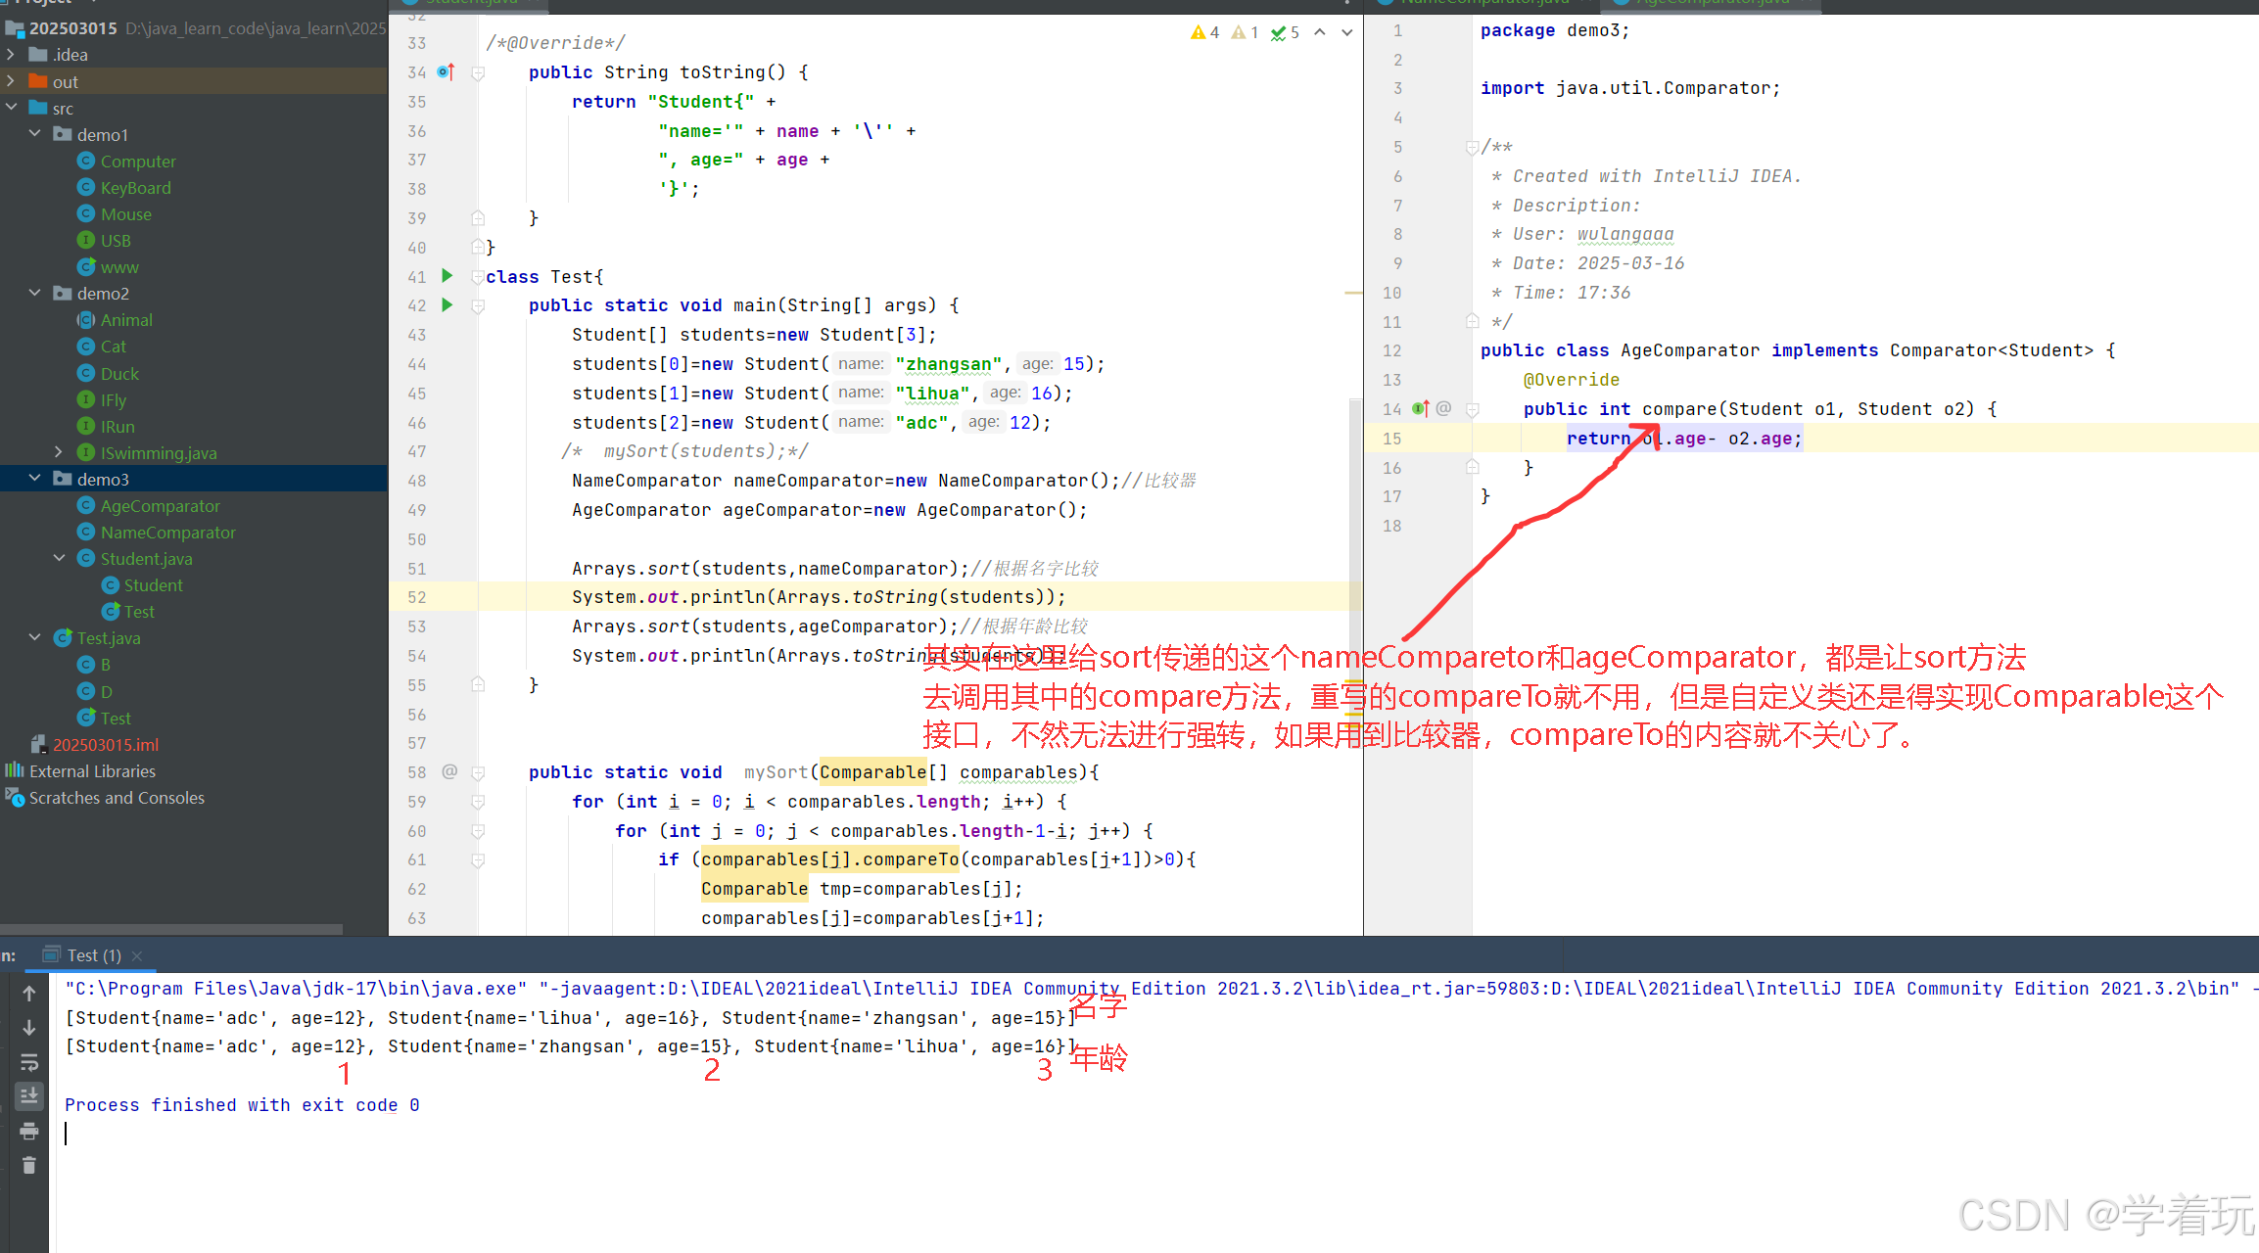
Task: Go to next highlighted error arrow
Action: (1347, 32)
